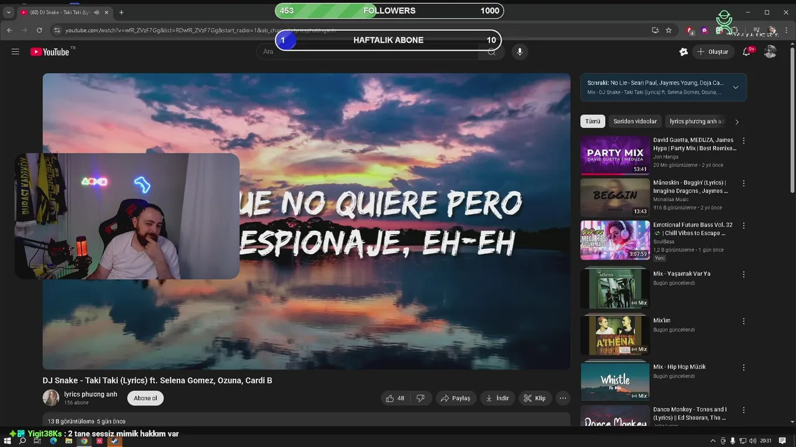This screenshot has width=796, height=447.
Task: Open Chrome tab search dropdown
Action: coord(8,12)
